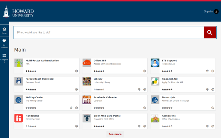Click the See more button
The width and height of the screenshot is (221, 138).
(115, 134)
